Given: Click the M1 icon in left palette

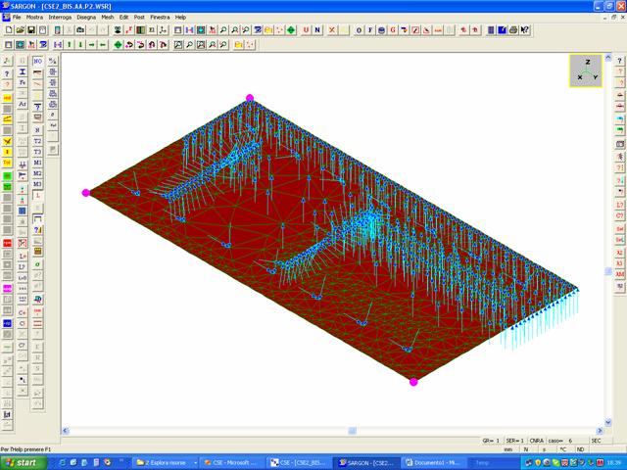Looking at the screenshot, I should pos(38,163).
